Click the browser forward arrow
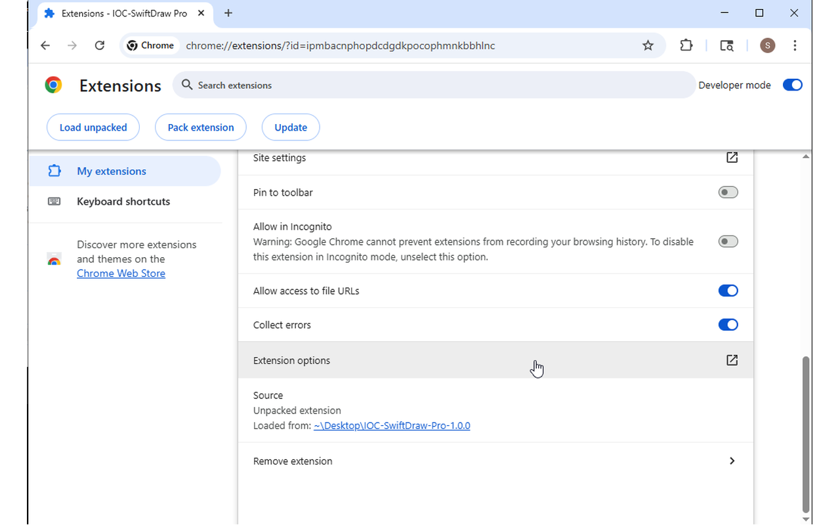 pos(73,45)
